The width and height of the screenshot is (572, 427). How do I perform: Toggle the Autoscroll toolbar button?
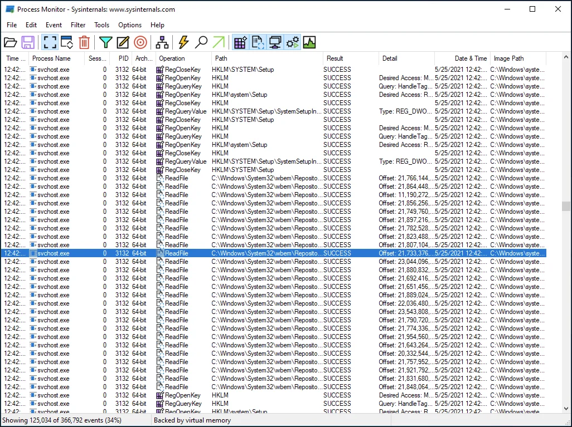(x=67, y=43)
